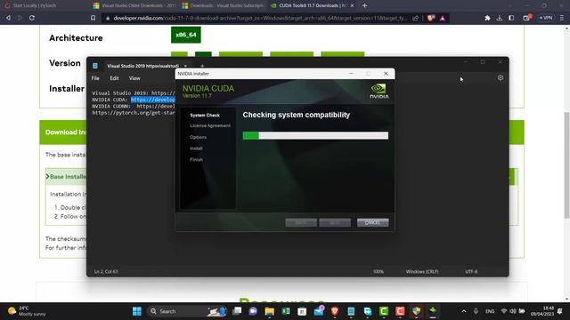
Task: Open Notepad settings gear icon
Action: coord(501,77)
